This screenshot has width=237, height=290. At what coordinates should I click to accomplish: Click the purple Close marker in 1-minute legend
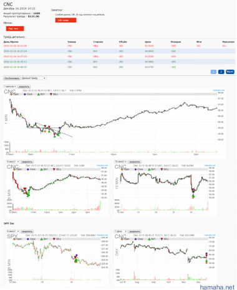(25, 94)
